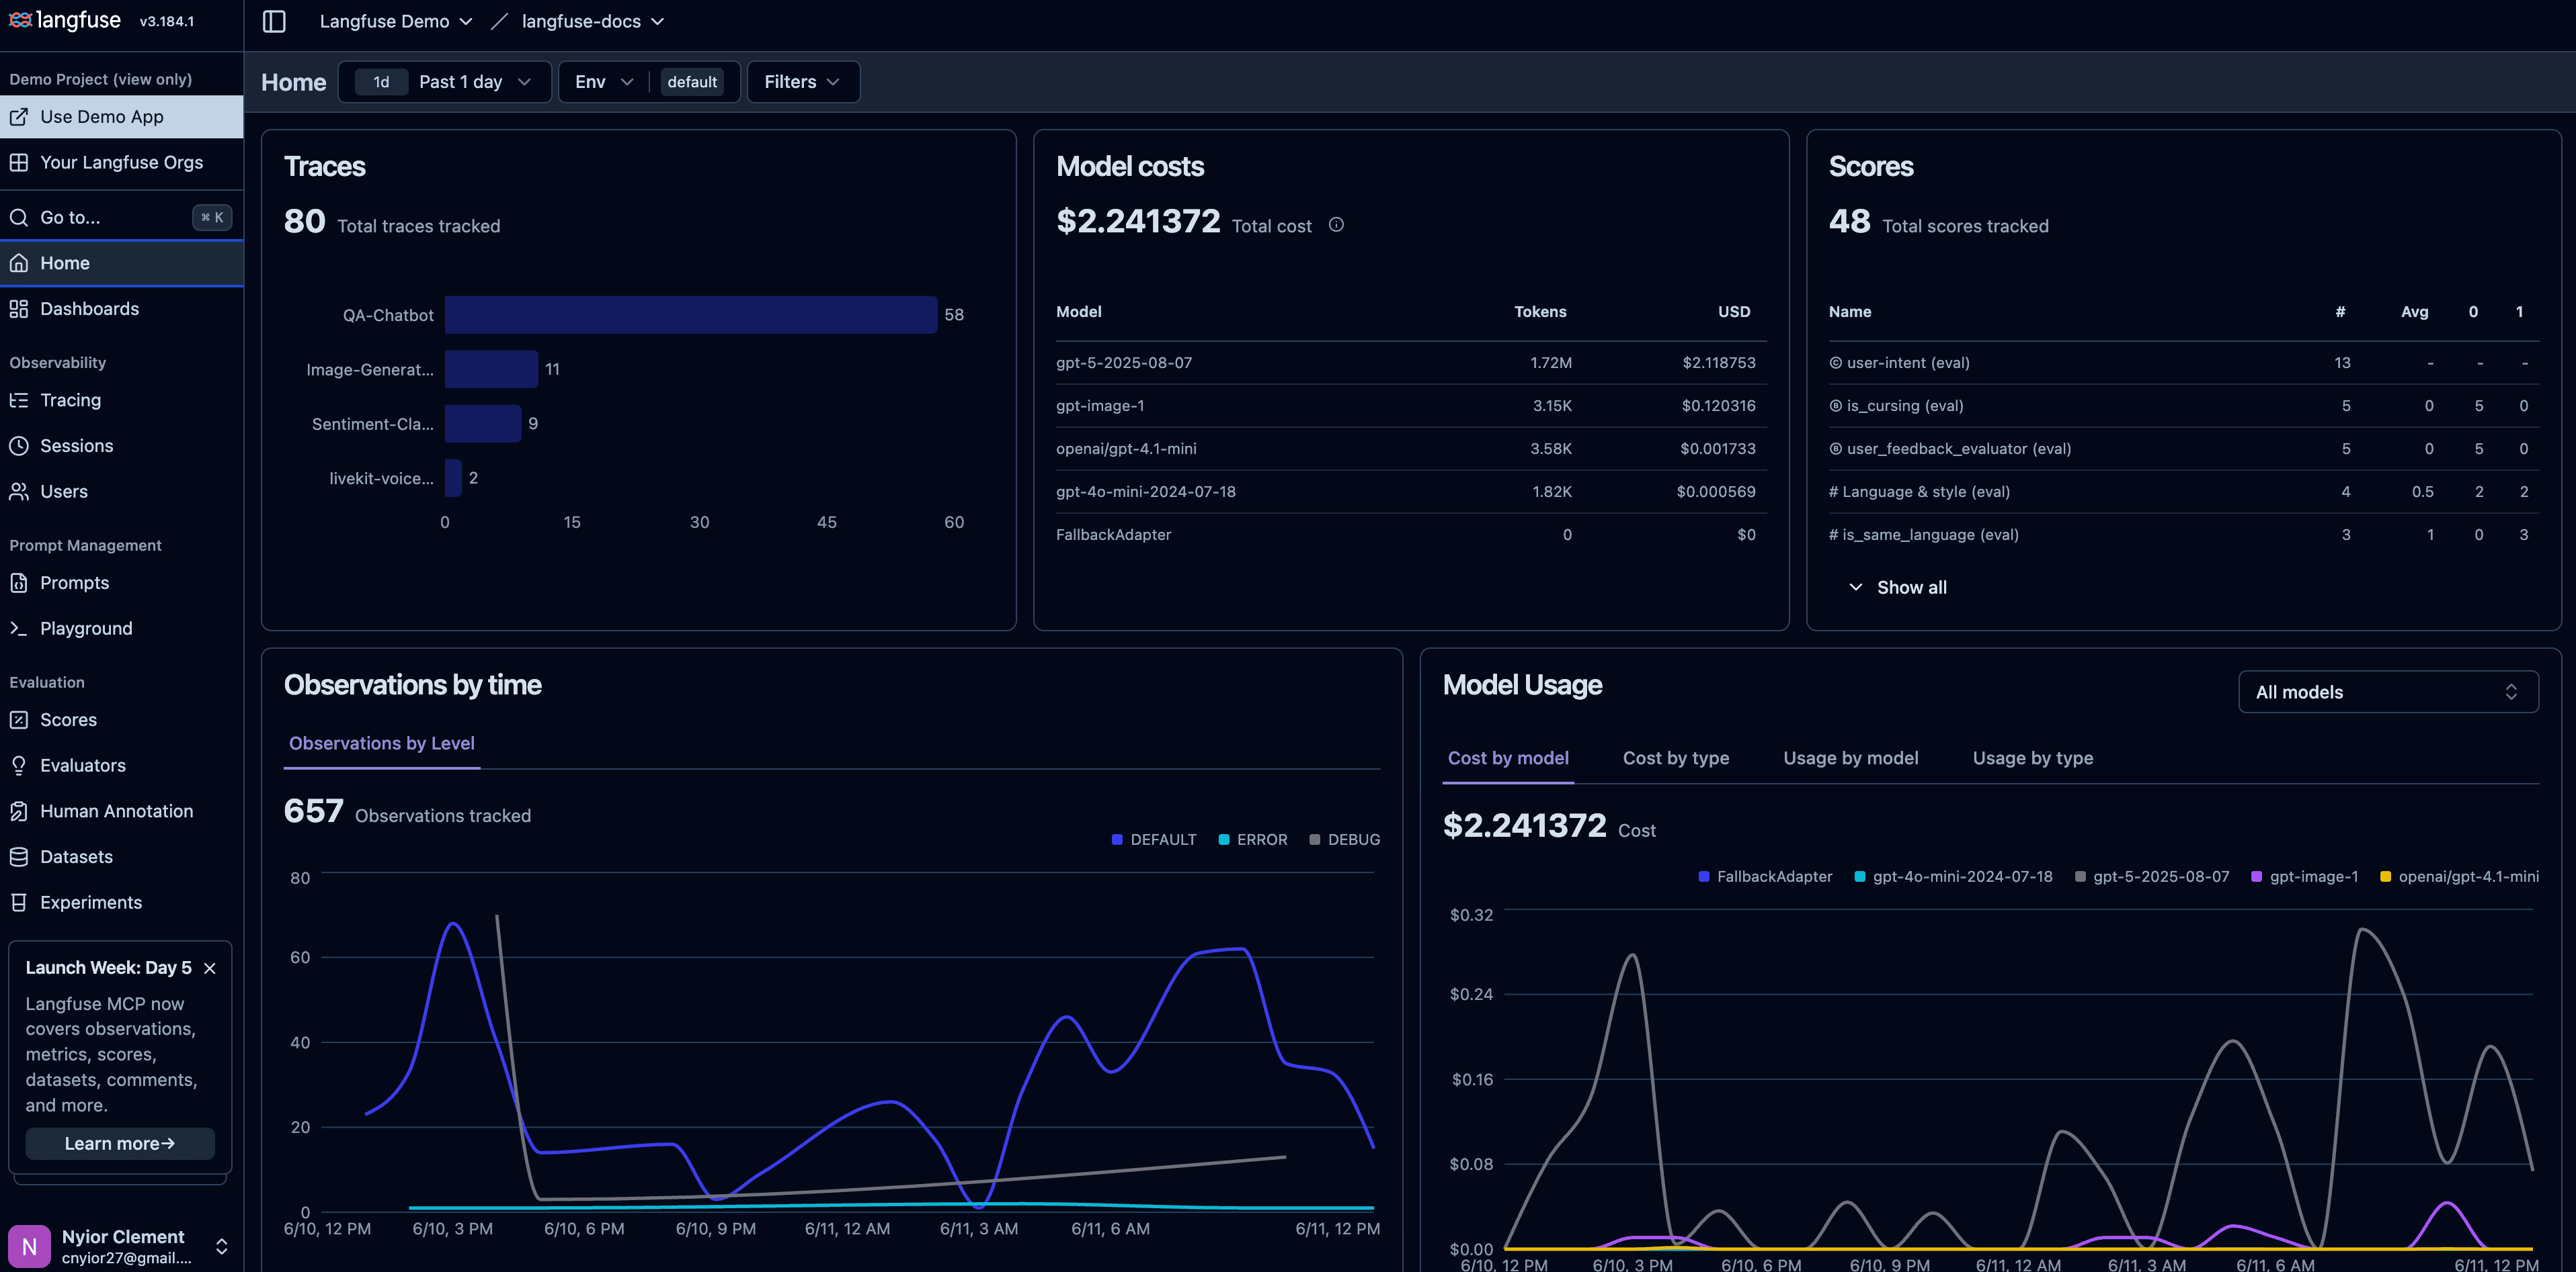This screenshot has width=2576, height=1272.
Task: Click the Use Demo App external-link icon
Action: click(19, 117)
